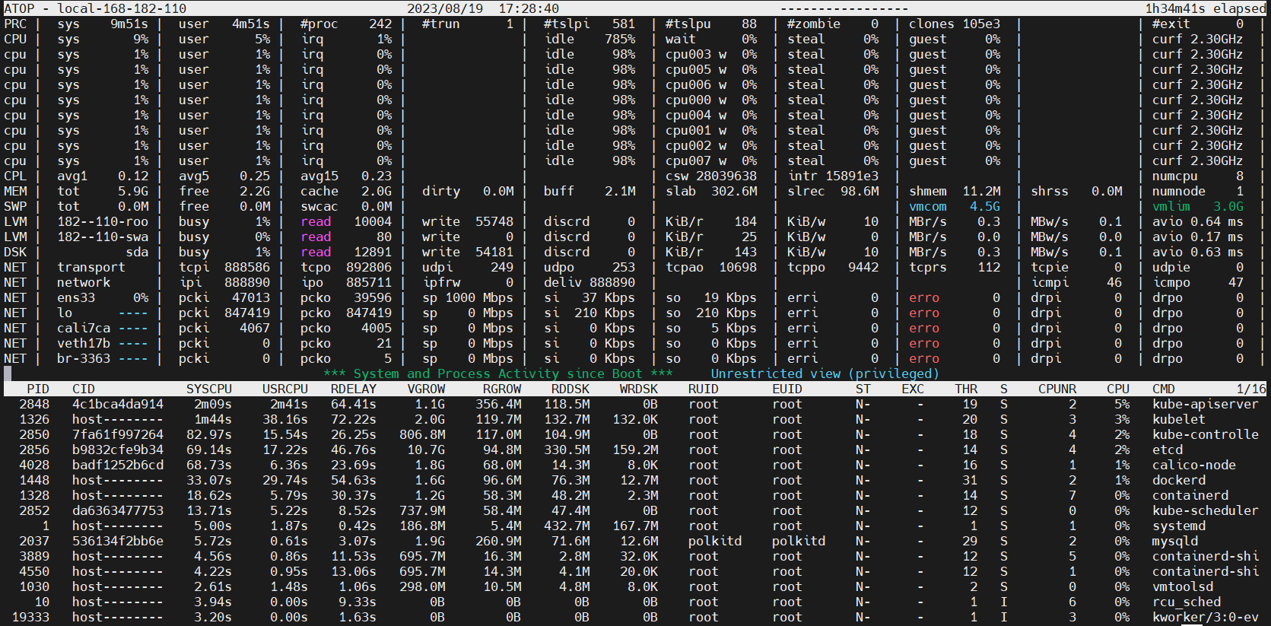Click the CPL row label
Viewport: 1271px width, 626px height.
click(15, 176)
